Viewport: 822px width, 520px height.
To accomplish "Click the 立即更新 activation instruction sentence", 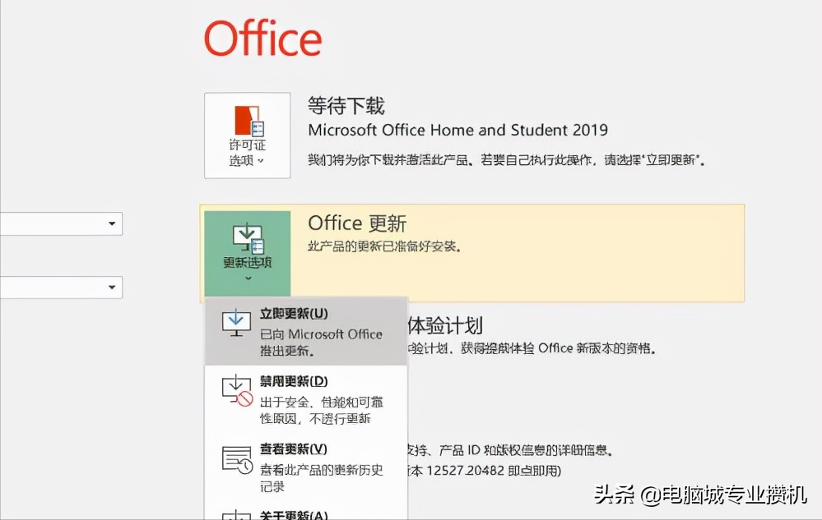I will [x=506, y=159].
